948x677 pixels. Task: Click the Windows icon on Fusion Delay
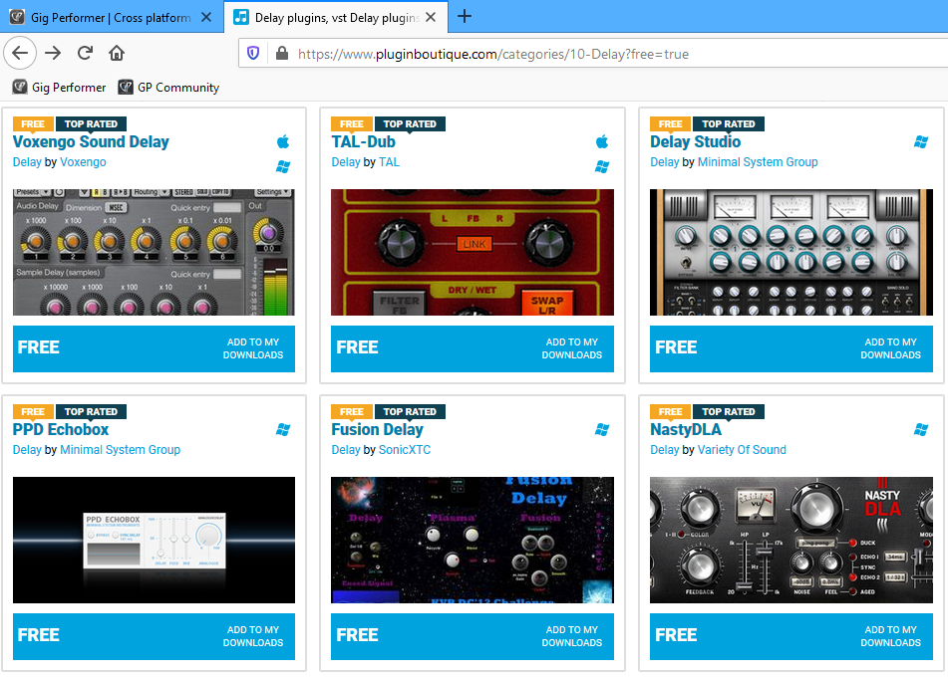[x=601, y=429]
